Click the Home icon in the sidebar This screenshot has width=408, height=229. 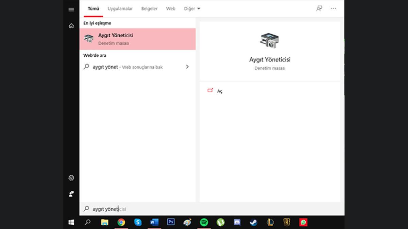pos(71,26)
